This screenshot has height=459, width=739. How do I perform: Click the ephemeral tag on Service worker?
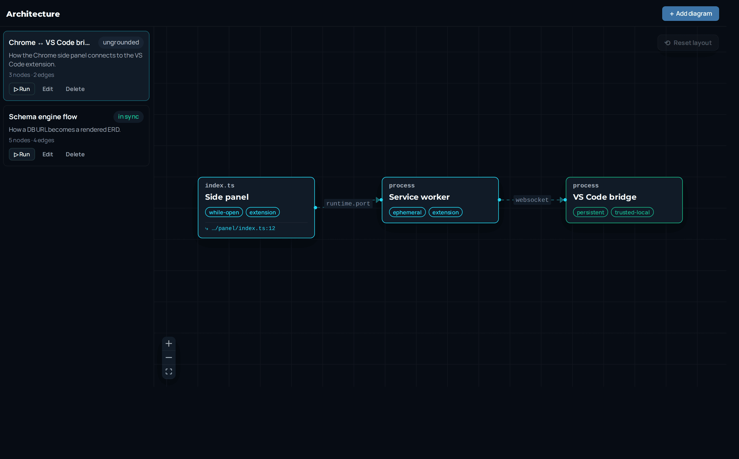click(x=407, y=212)
